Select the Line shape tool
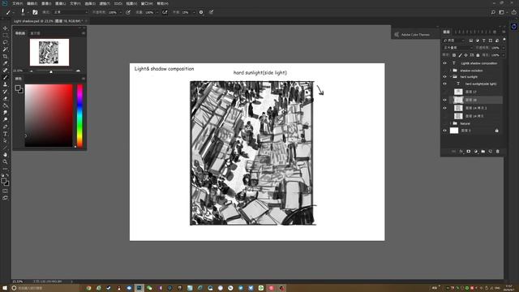This screenshot has height=292, width=519. point(6,148)
